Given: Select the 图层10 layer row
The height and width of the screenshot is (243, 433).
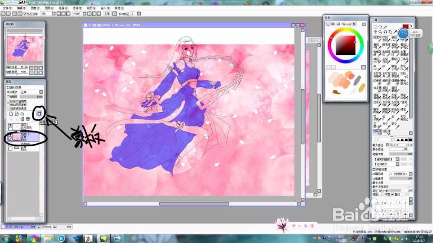Looking at the screenshot, I should pyautogui.click(x=23, y=137).
